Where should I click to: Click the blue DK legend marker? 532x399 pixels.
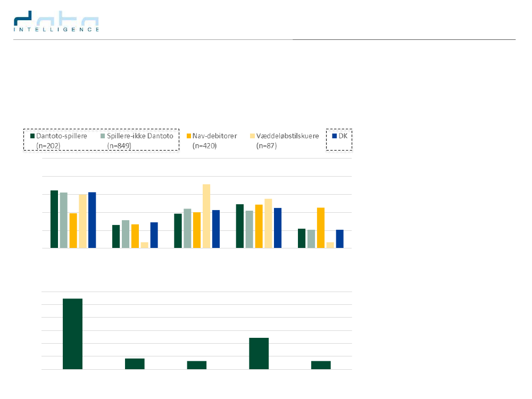[335, 136]
